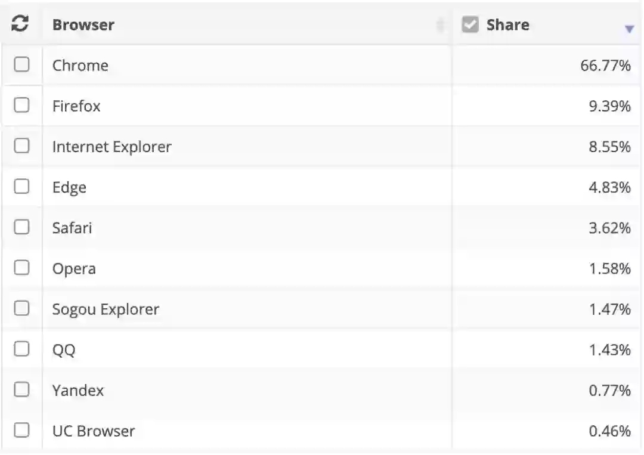Click the refresh icon in table header
The width and height of the screenshot is (644, 455).
[20, 24]
